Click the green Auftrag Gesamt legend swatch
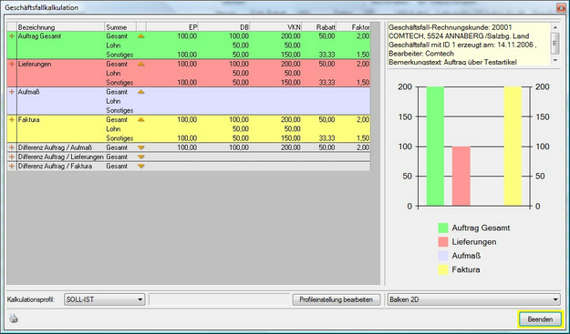This screenshot has height=334, width=570. pyautogui.click(x=443, y=228)
